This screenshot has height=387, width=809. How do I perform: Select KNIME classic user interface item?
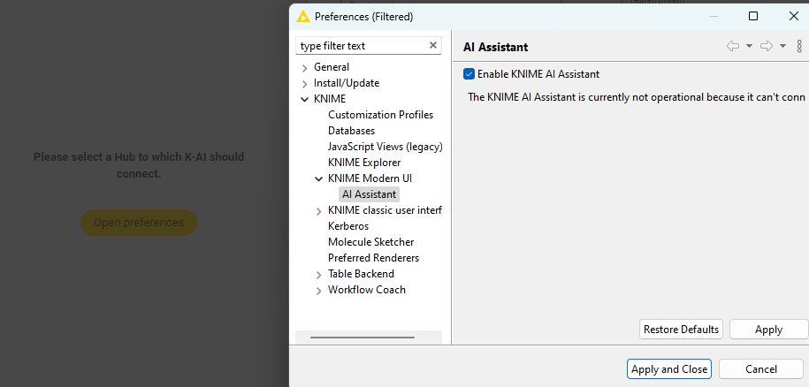(x=385, y=210)
